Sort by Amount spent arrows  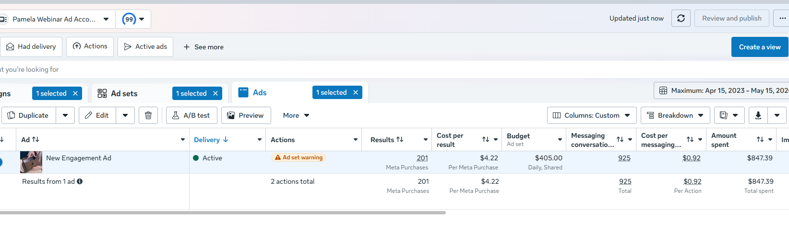(760, 139)
